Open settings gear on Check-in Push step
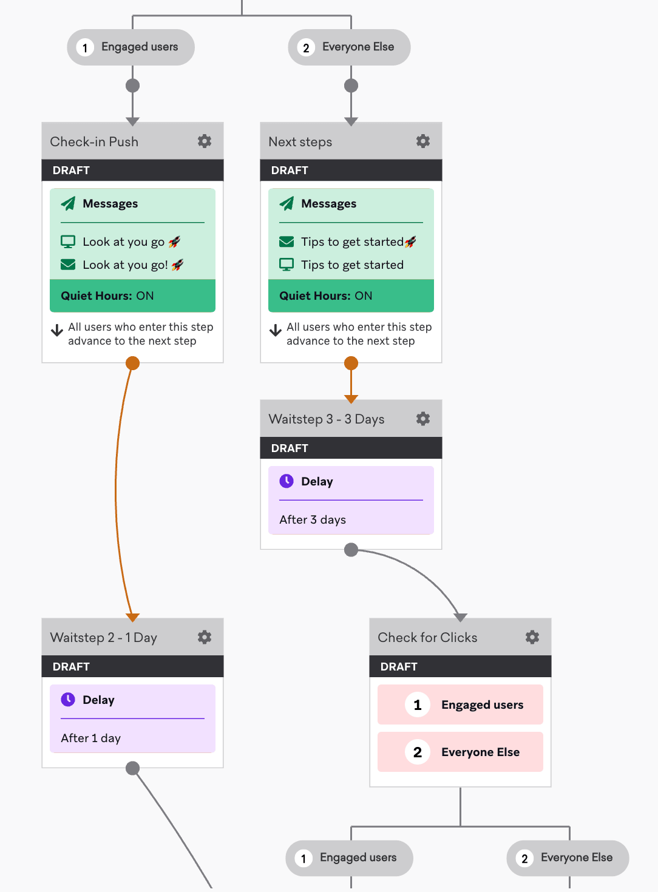The height and width of the screenshot is (892, 658). point(205,141)
